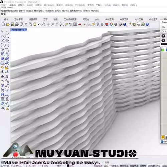Click the checkmark icon in left sidebar
This screenshot has height=167, width=167.
pos(7,103)
